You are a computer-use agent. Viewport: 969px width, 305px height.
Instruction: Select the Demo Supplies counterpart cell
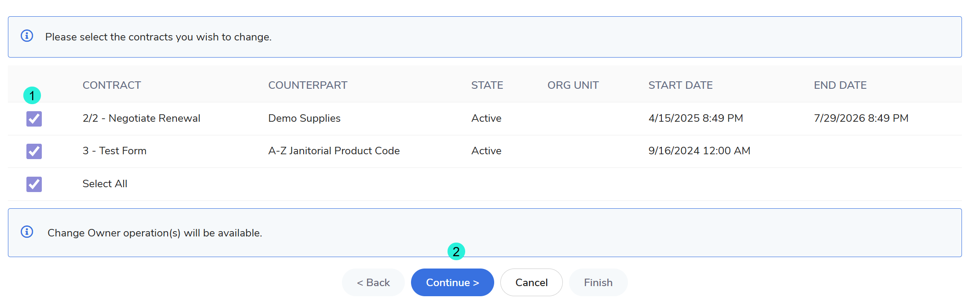[x=304, y=118]
